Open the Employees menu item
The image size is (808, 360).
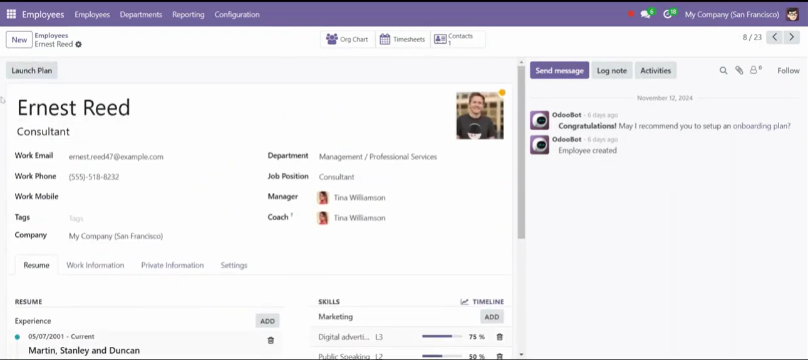92,14
